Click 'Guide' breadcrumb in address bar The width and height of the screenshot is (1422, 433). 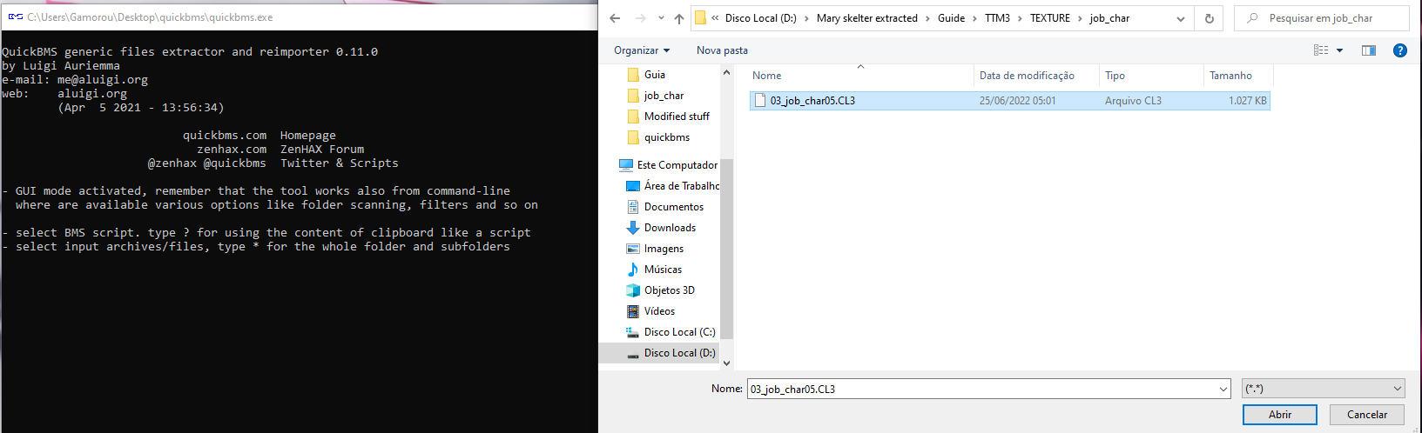tap(951, 18)
